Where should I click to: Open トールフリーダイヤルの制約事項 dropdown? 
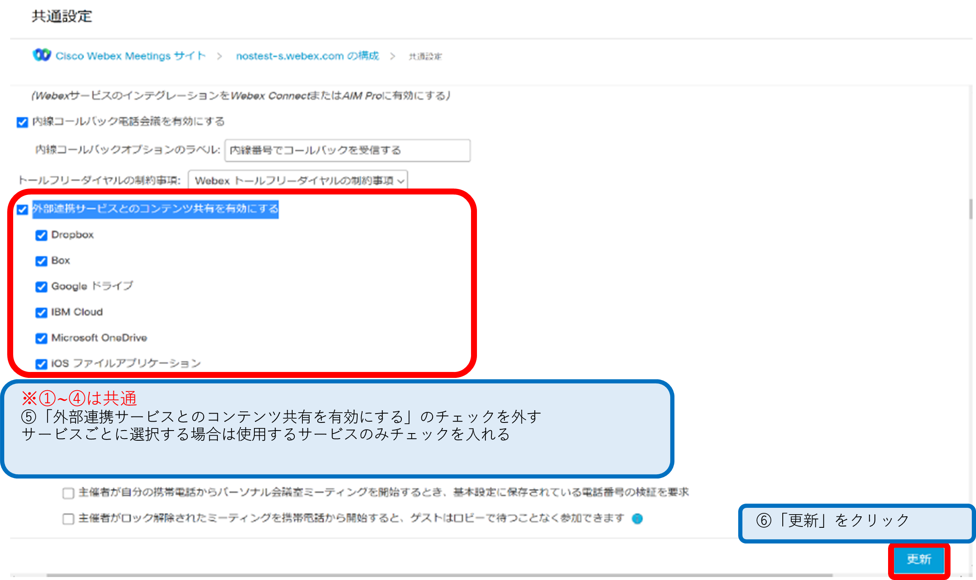pos(298,180)
